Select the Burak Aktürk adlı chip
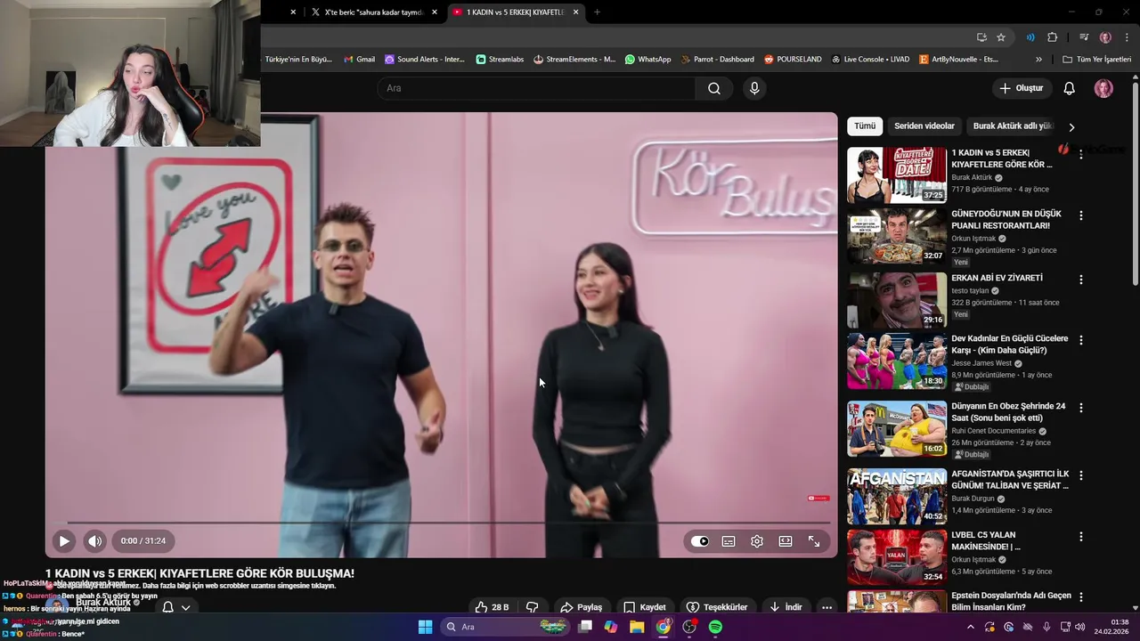The height and width of the screenshot is (641, 1140). (x=1013, y=126)
